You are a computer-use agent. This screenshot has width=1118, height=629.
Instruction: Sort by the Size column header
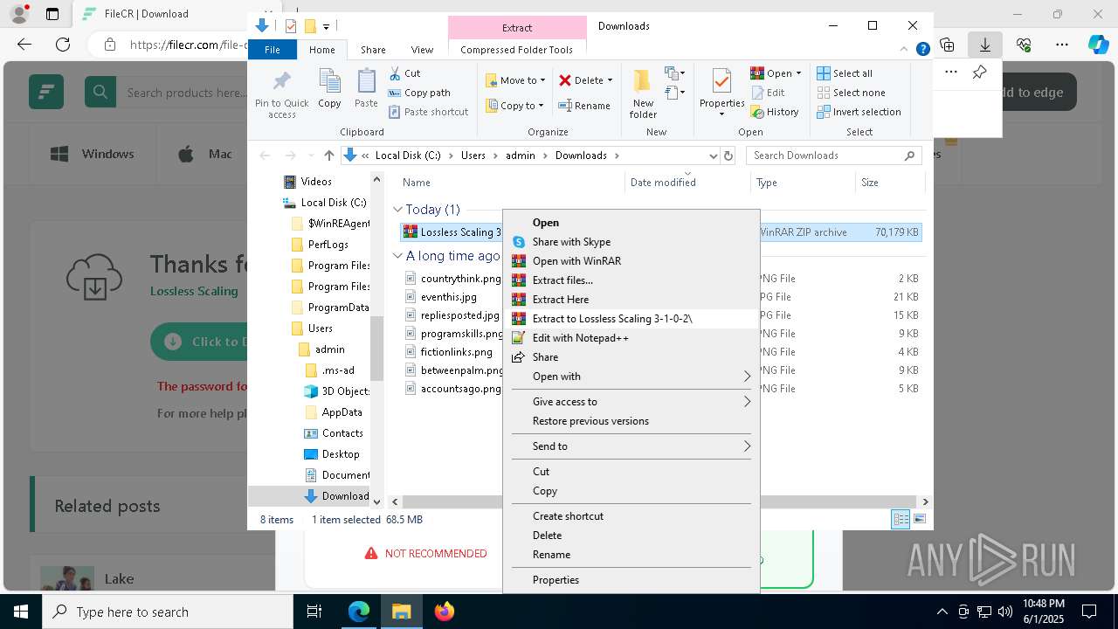[x=890, y=183]
